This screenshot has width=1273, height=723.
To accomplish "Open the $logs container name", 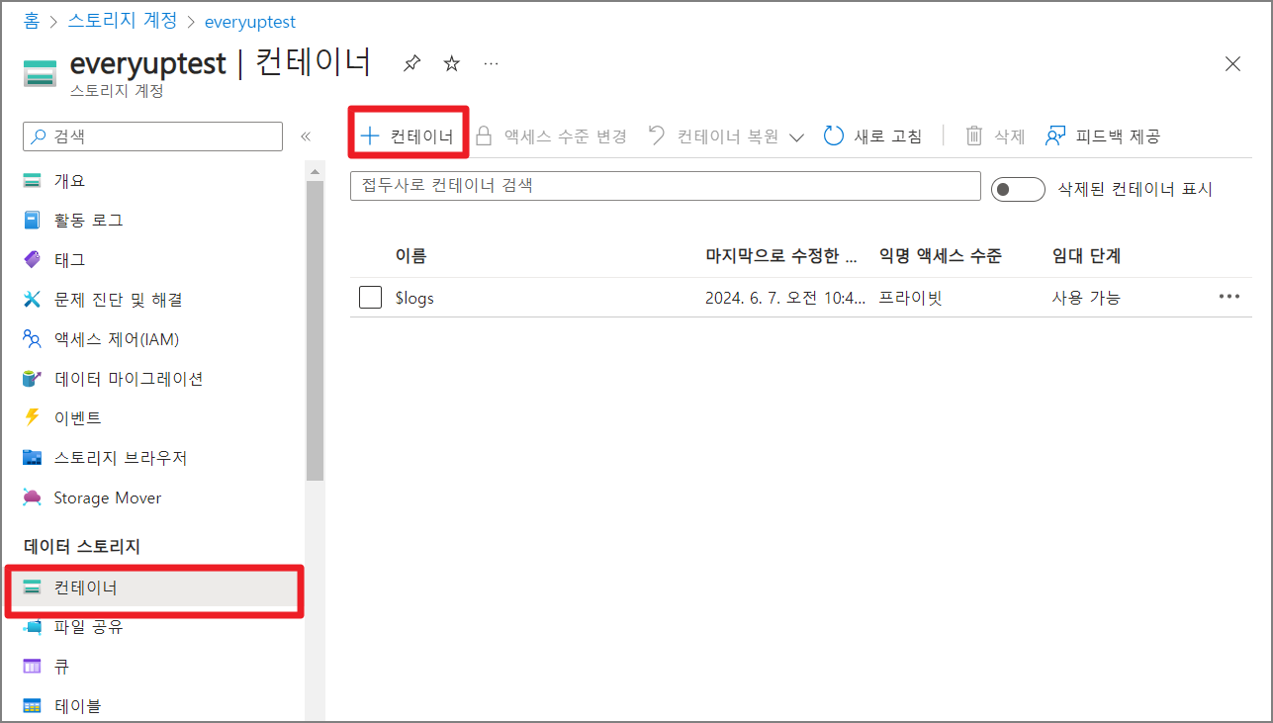I will 414,298.
